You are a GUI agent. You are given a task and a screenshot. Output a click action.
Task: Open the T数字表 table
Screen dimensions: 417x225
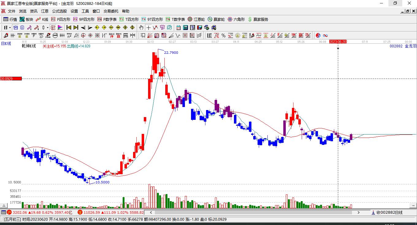(175, 19)
